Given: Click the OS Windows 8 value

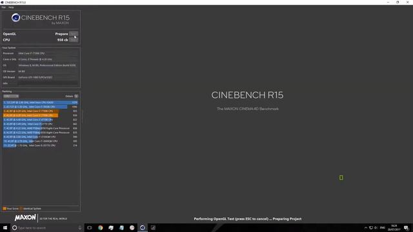Looking at the screenshot, I should 47,65.
